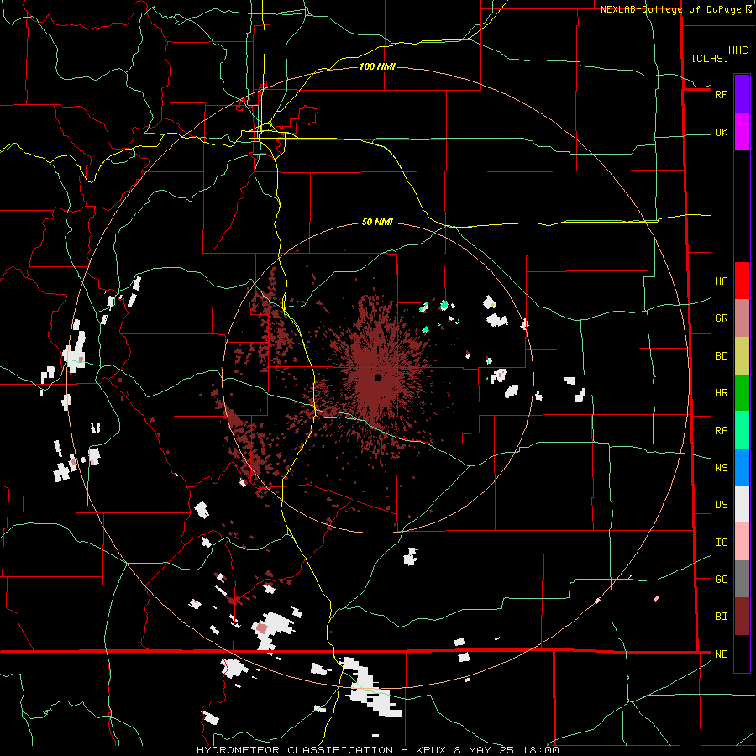Click the magenta UK color swatch
This screenshot has height=756, width=756.
tap(742, 132)
